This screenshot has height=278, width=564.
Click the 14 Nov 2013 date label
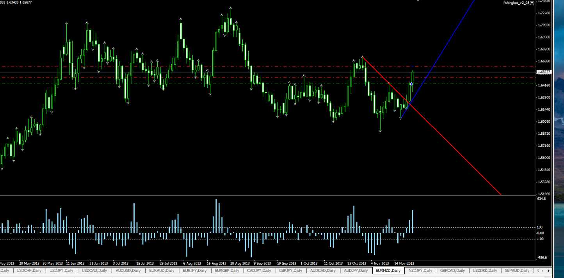click(404, 263)
